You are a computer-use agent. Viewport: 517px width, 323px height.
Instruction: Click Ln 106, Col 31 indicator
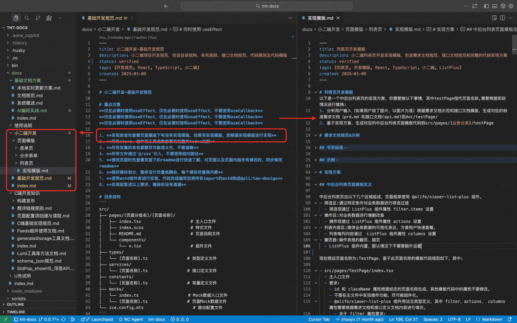point(403,319)
